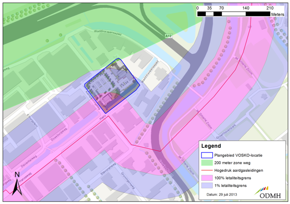Click the '35' scale bar value

point(210,8)
